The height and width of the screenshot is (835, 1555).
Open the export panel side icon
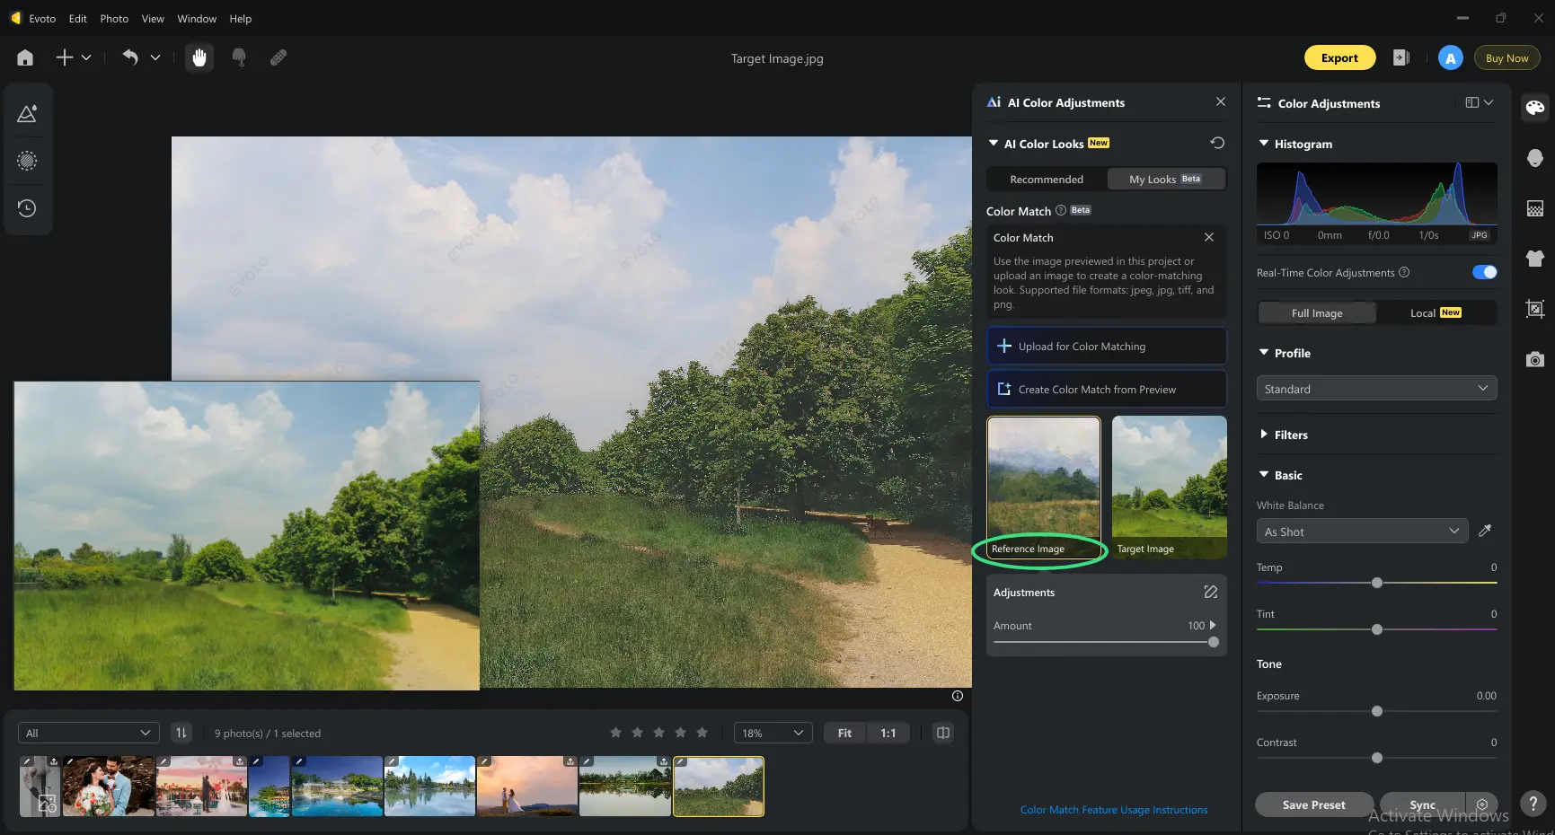[1401, 57]
